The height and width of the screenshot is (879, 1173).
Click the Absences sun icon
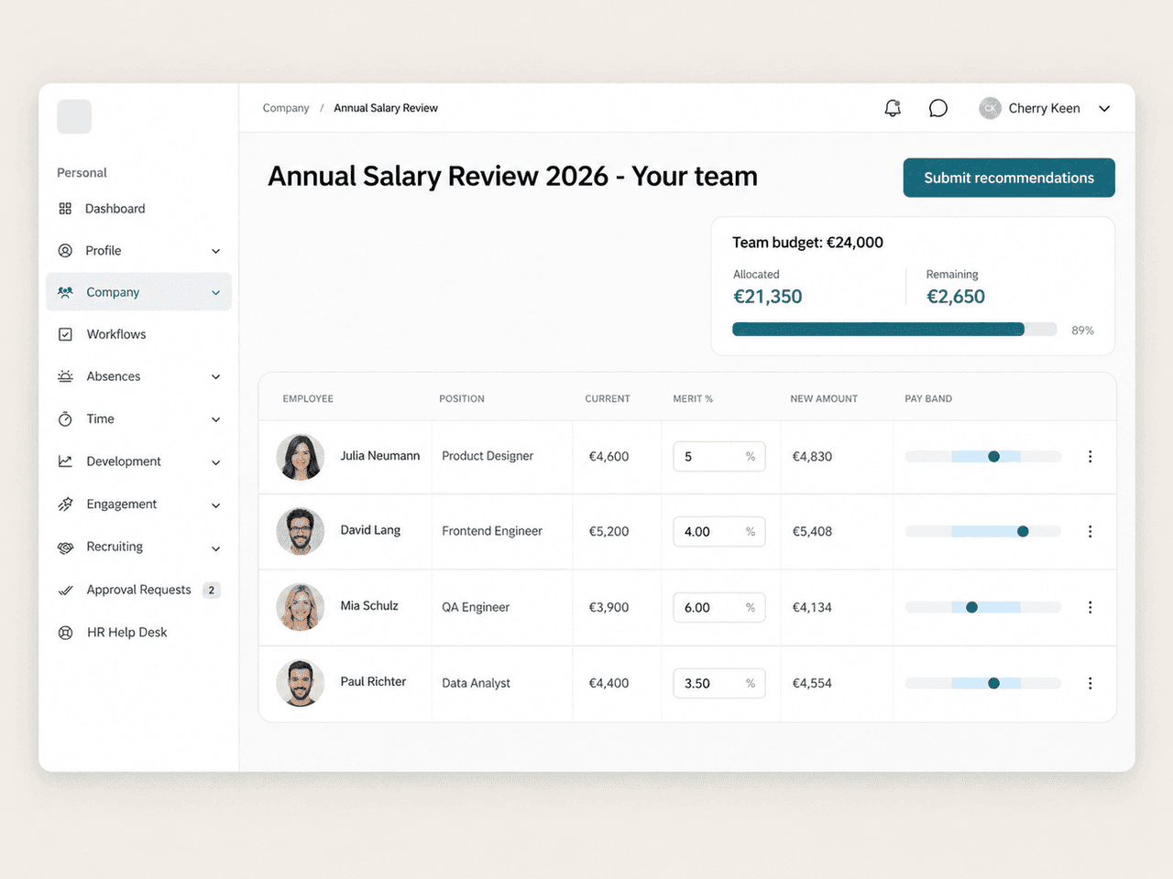[65, 376]
